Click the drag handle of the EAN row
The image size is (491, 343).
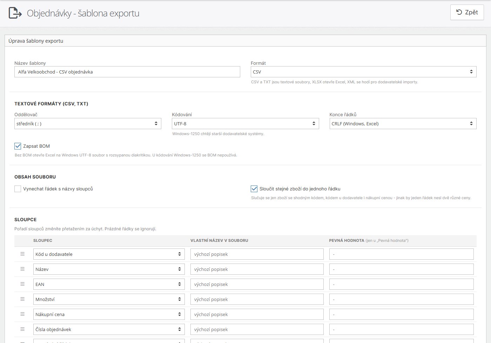click(x=22, y=284)
